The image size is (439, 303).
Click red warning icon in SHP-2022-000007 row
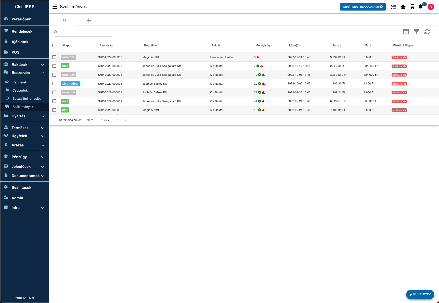pos(258,57)
